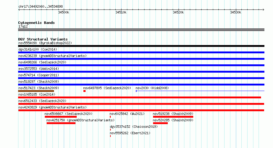This screenshot has height=148, width=273.
Task: Click the left arrowhead of the ruler
Action: point(19,10)
